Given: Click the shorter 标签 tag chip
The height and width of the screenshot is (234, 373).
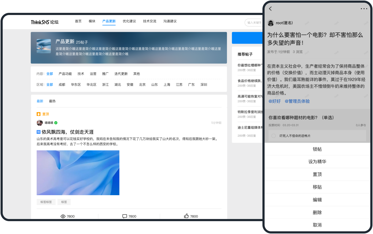Looking at the screenshot, I should (64, 202).
